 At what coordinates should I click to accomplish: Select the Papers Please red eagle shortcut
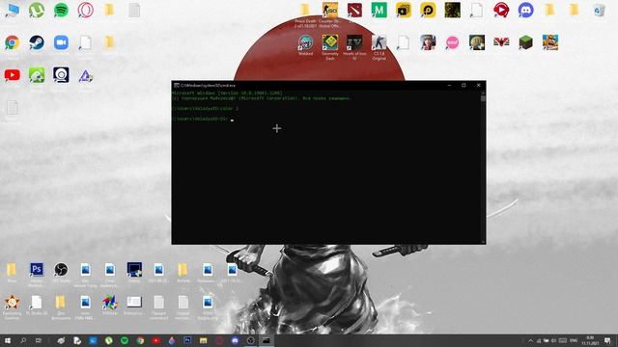pos(501,42)
